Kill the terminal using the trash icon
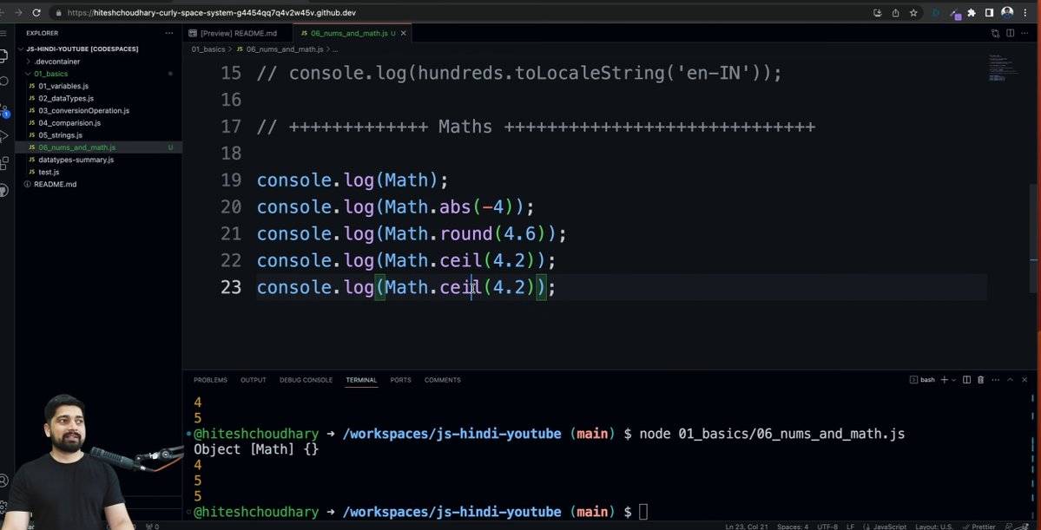The image size is (1041, 530). [x=980, y=380]
